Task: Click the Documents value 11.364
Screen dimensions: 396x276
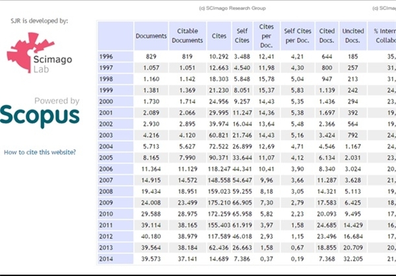Action: 151,169
